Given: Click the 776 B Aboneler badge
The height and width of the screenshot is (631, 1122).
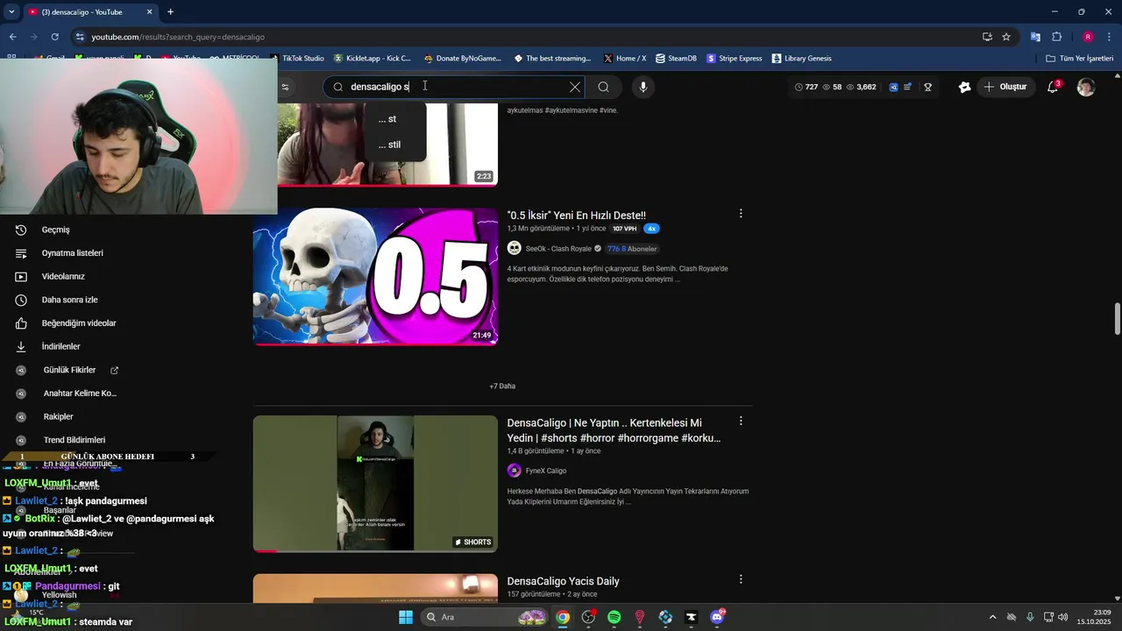Looking at the screenshot, I should [x=631, y=249].
